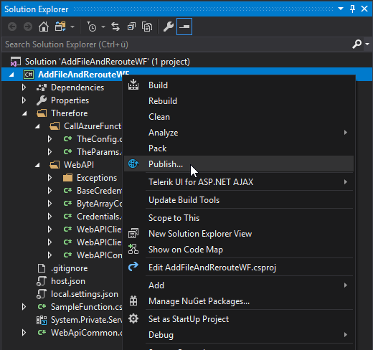Choose Edit AddFileAndRerouteWF.csproj entry

[x=239, y=268]
